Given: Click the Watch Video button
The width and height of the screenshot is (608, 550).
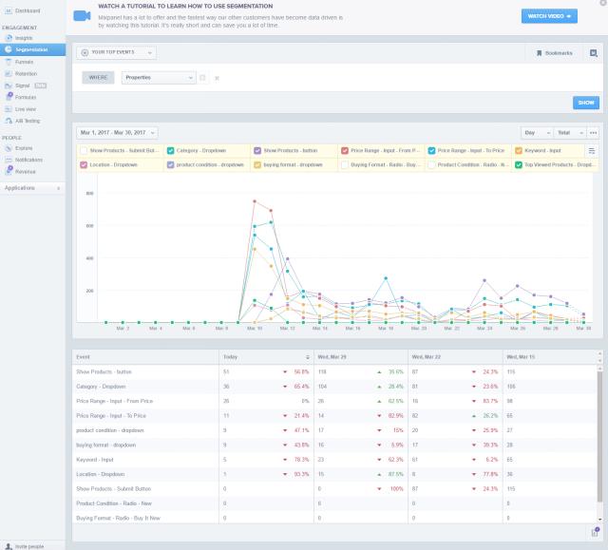Looking at the screenshot, I should (549, 16).
